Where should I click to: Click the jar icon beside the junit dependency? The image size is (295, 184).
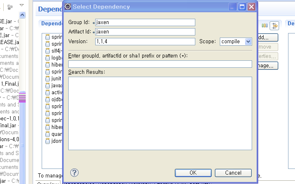(x=47, y=79)
